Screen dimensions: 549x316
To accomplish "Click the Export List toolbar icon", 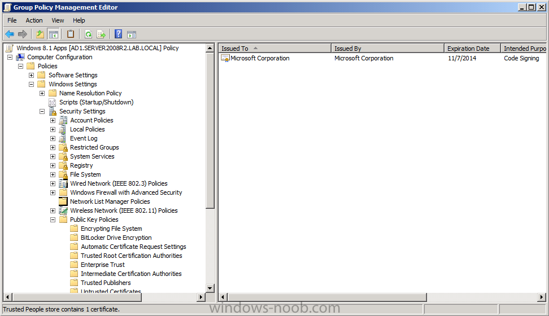I will pyautogui.click(x=101, y=34).
